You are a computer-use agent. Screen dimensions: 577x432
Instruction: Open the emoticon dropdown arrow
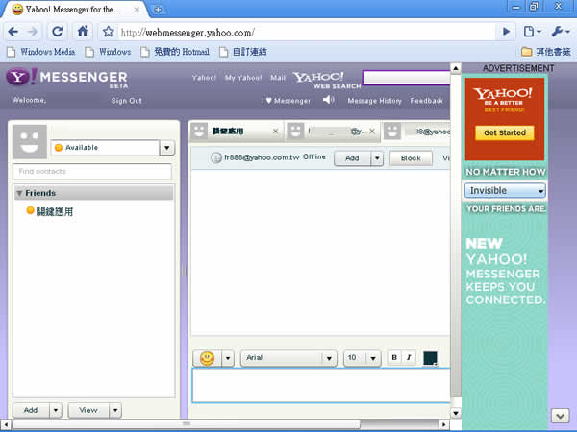coord(228,358)
